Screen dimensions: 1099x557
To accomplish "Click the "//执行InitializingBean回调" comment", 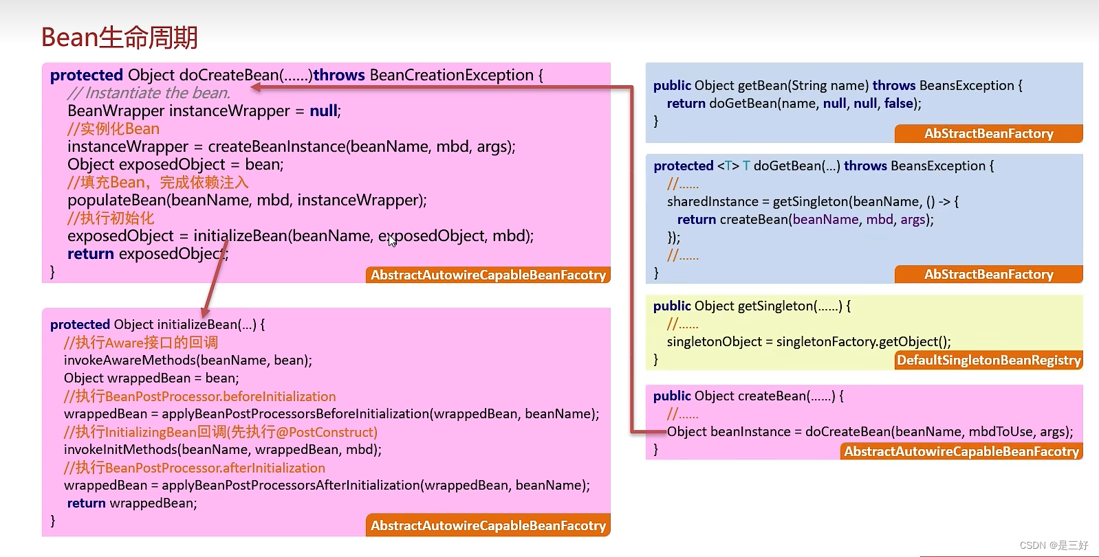I will tap(221, 431).
